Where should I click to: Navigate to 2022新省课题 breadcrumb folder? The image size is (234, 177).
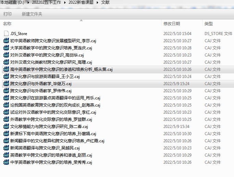point(81,2)
